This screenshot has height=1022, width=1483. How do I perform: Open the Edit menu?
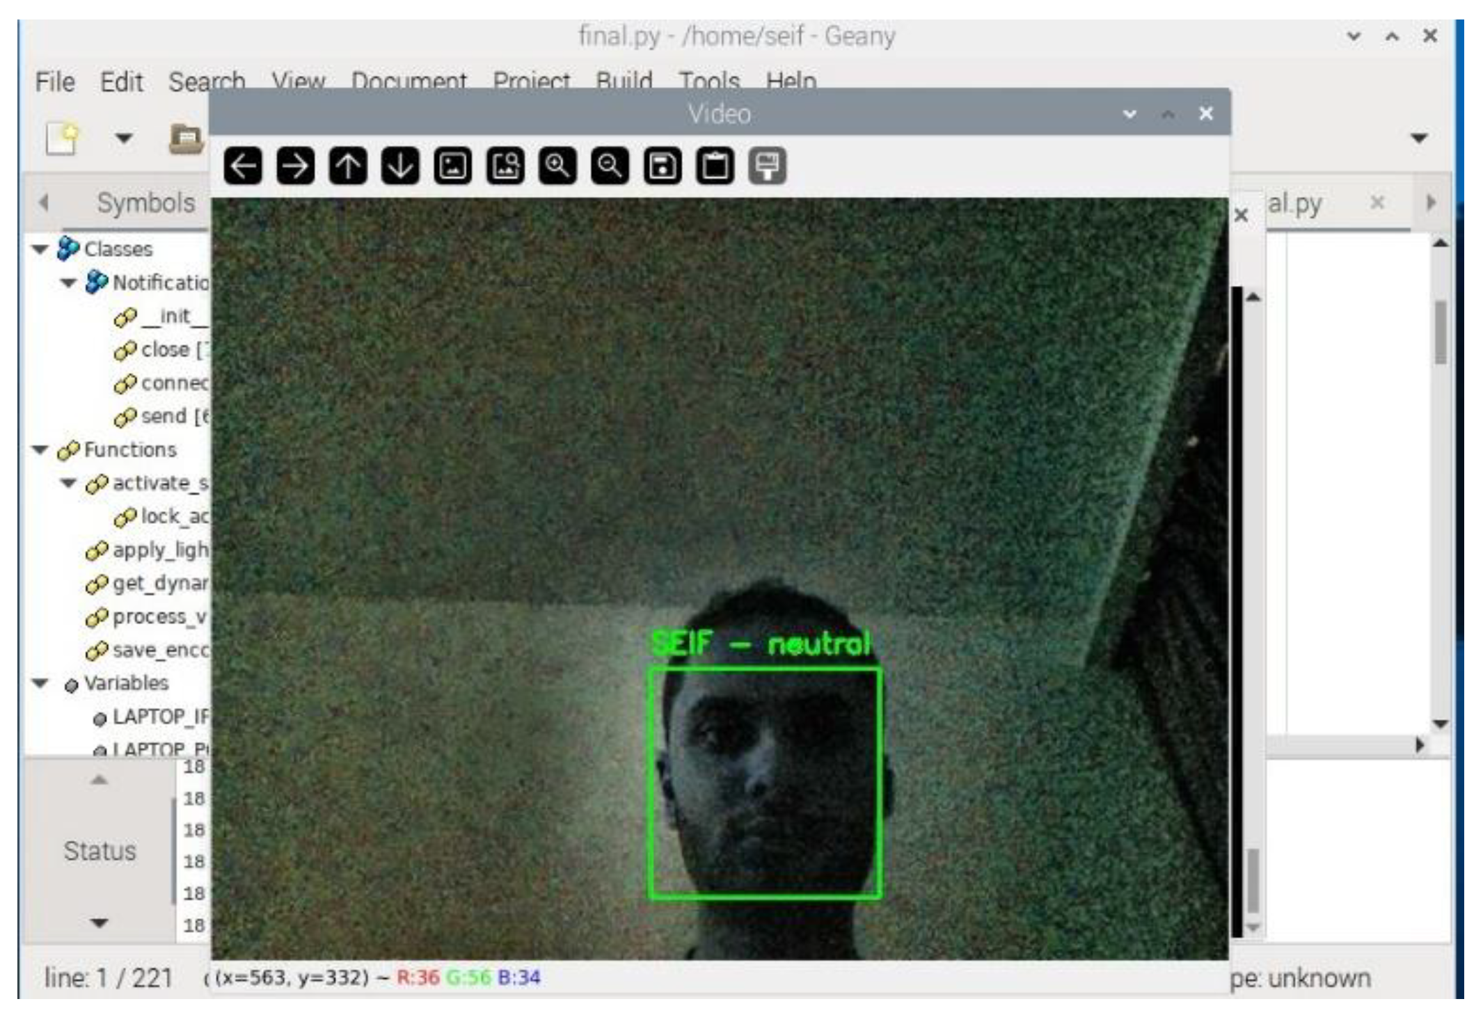pos(121,82)
